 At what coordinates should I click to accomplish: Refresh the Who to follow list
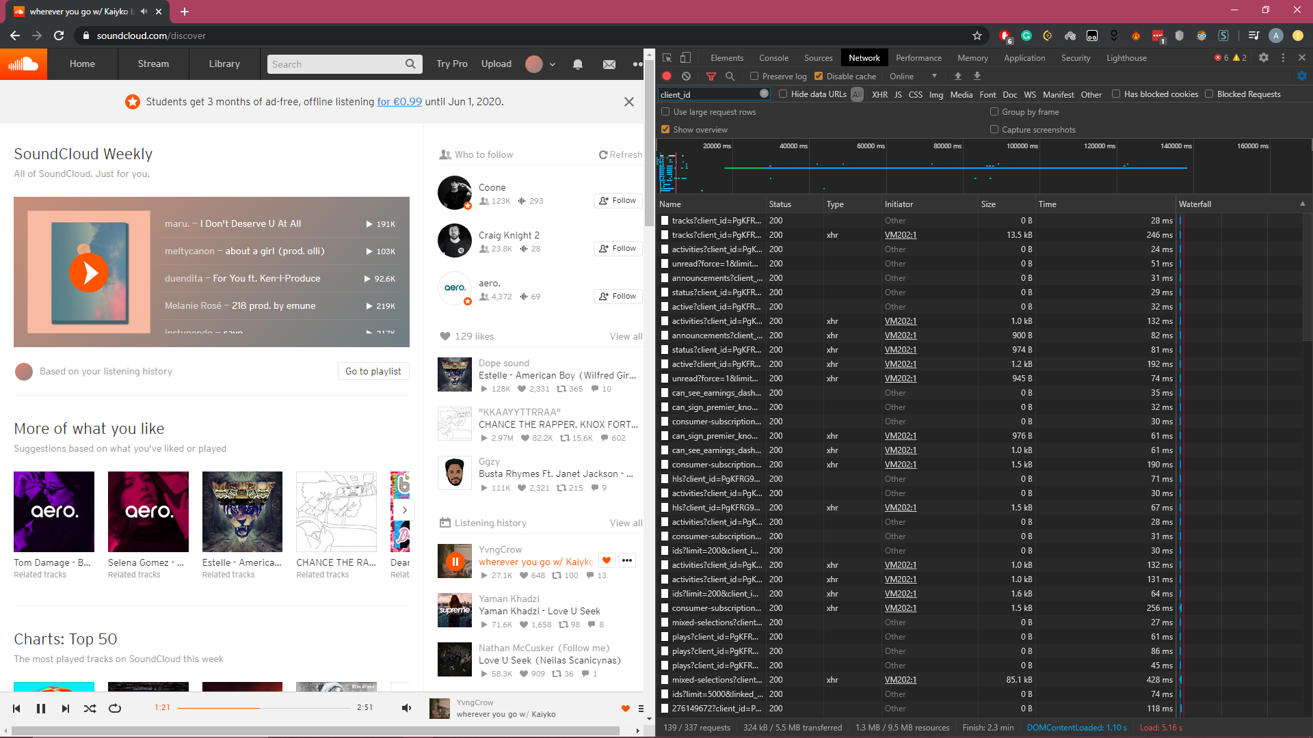click(620, 155)
